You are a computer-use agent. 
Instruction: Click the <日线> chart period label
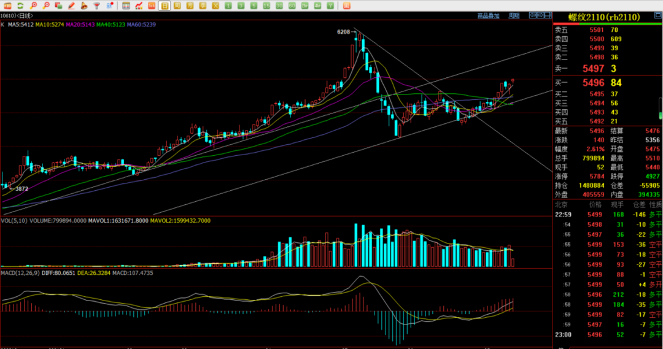[25, 15]
